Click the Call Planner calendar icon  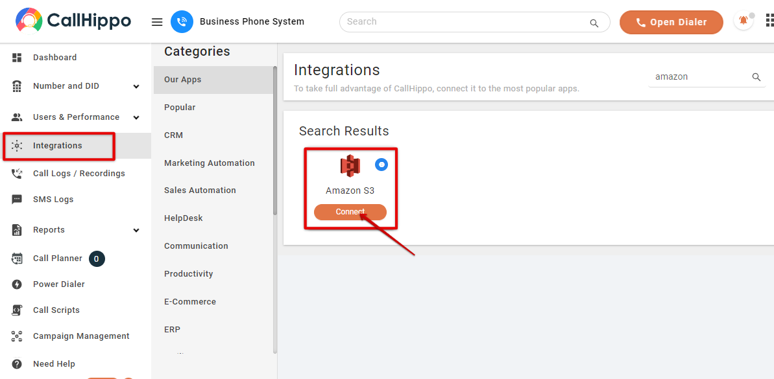click(17, 258)
